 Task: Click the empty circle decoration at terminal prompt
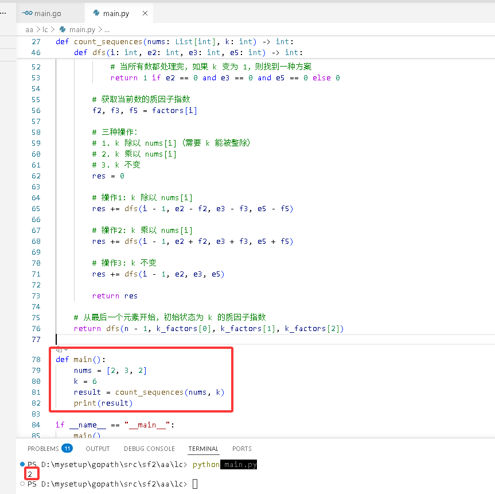[x=22, y=484]
